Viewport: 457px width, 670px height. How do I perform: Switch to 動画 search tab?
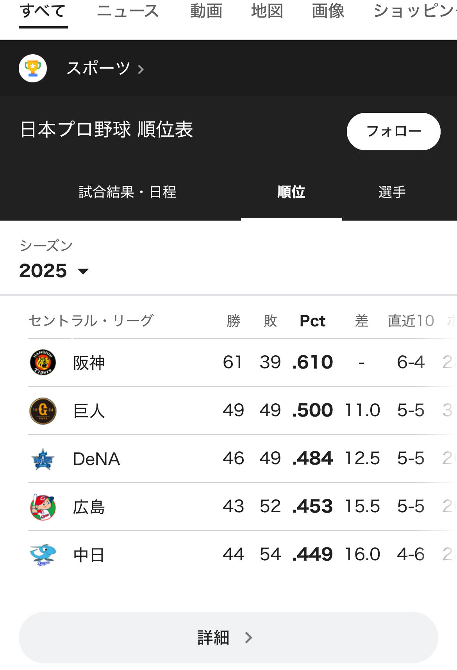[206, 11]
